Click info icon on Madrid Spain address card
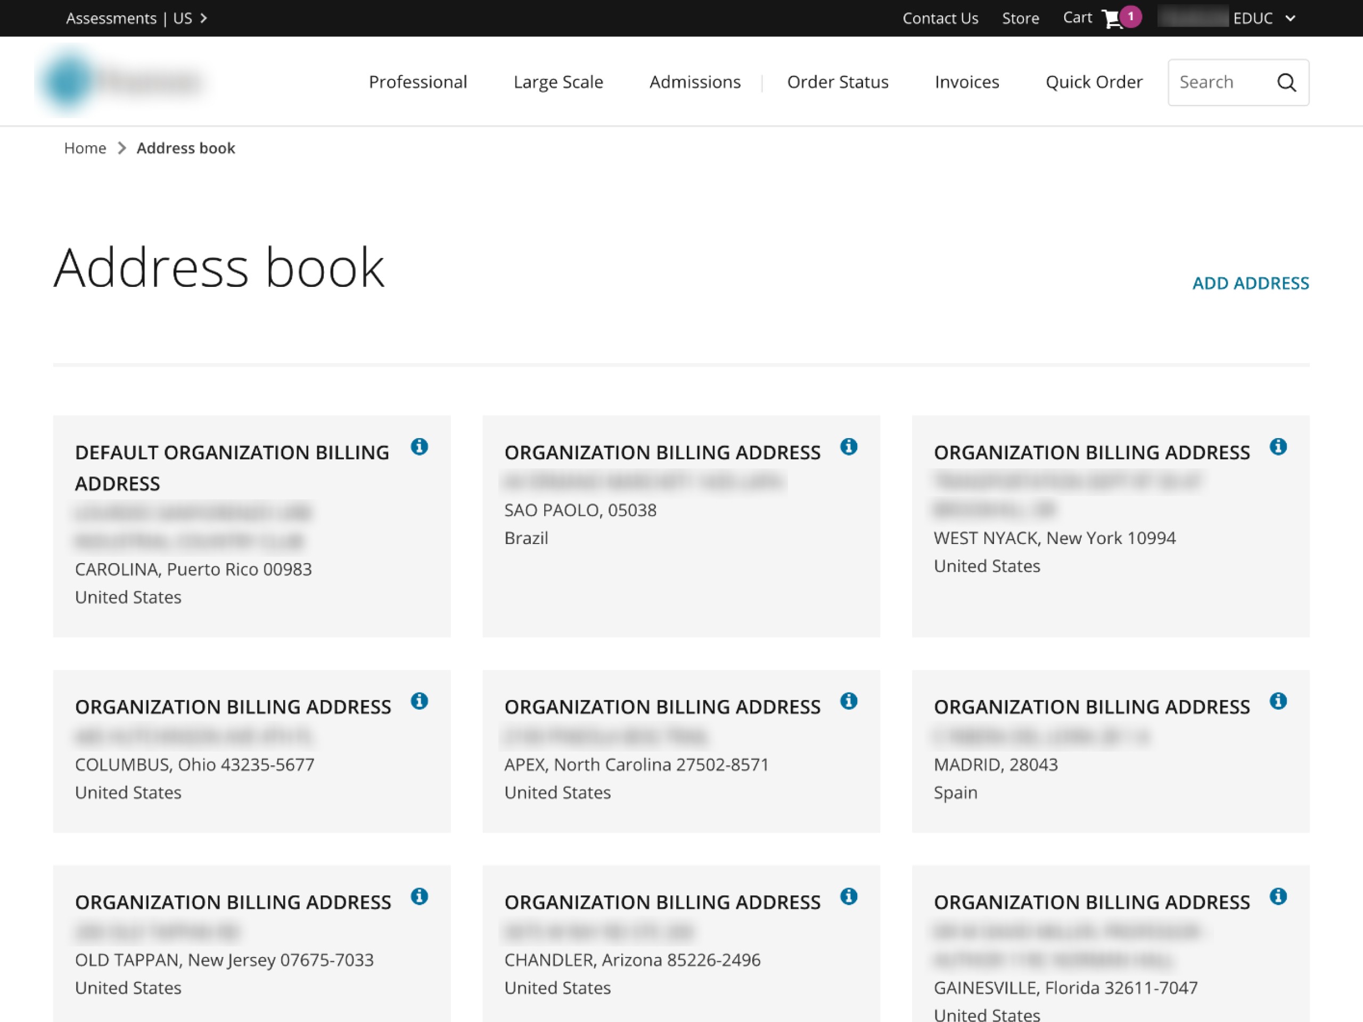The width and height of the screenshot is (1363, 1022). [1278, 701]
